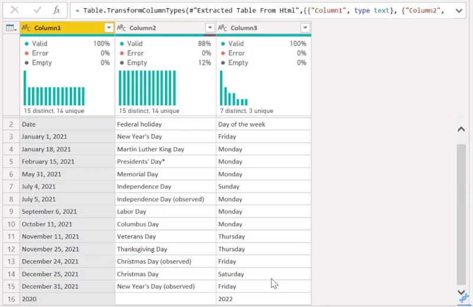
Task: Select the cell "September 6, 2021"
Action: click(67, 212)
